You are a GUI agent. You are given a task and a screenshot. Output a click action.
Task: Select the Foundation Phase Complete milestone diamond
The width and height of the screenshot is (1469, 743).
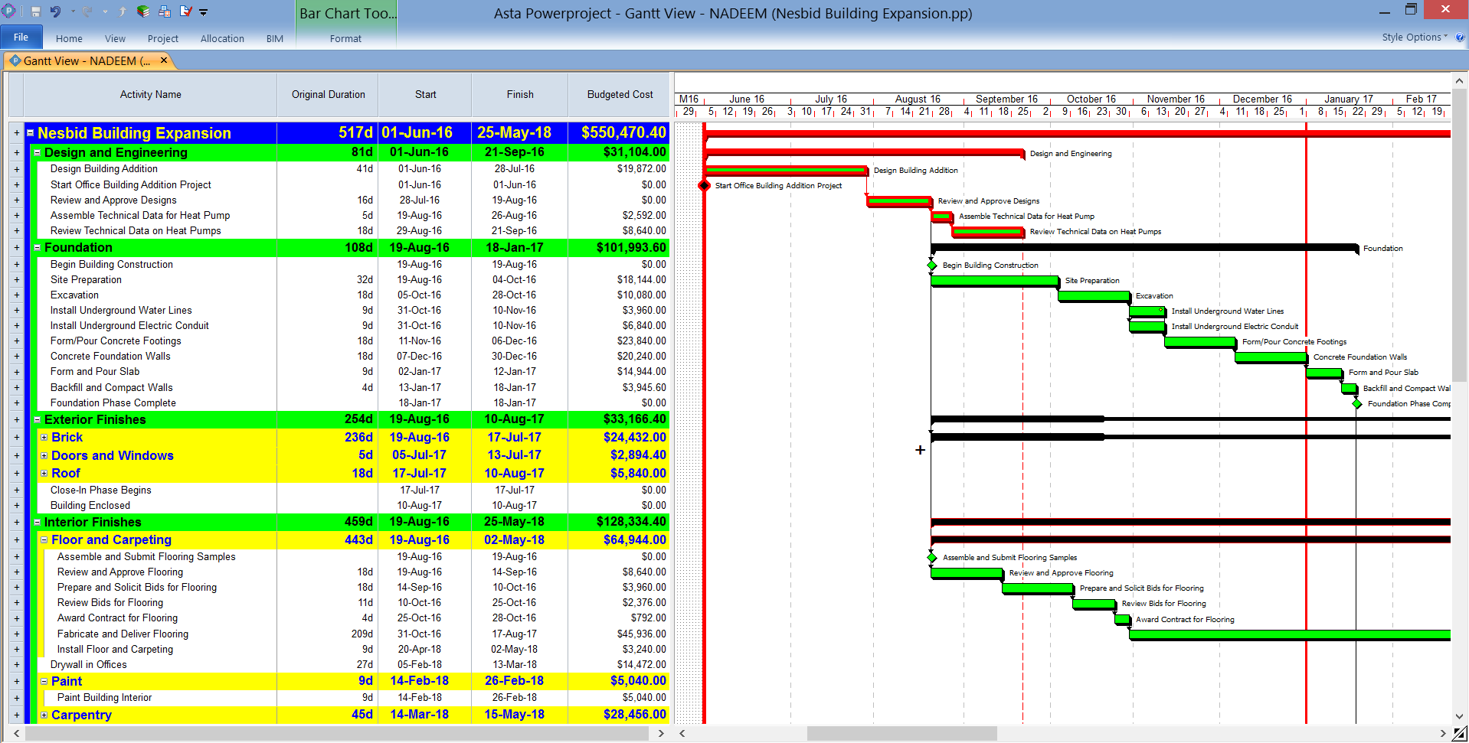[x=1357, y=403]
